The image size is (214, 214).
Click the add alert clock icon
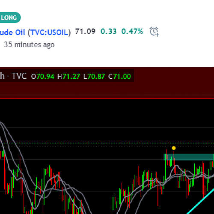(154, 32)
